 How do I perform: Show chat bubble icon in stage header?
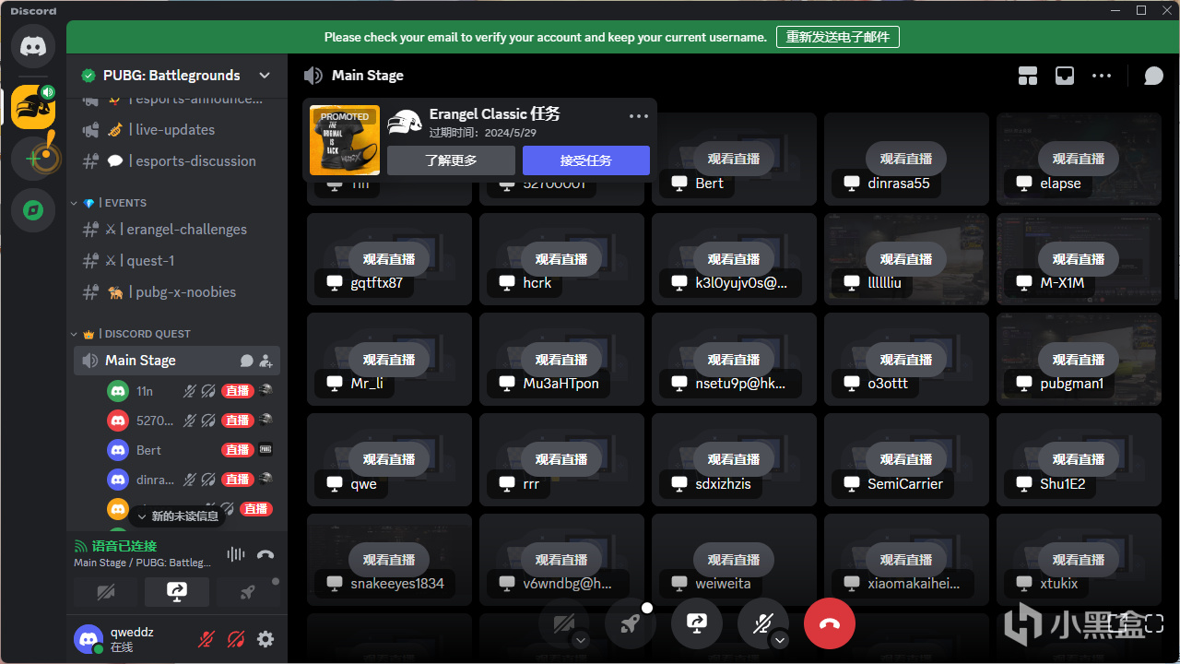click(x=1153, y=76)
